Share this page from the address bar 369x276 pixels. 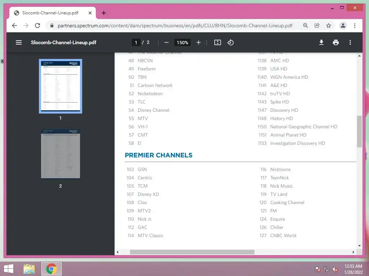pos(317,26)
